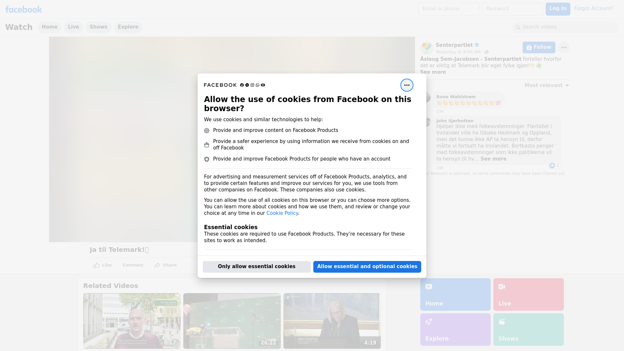Click the search magnifier icon
The height and width of the screenshot is (351, 624).
pyautogui.click(x=518, y=27)
